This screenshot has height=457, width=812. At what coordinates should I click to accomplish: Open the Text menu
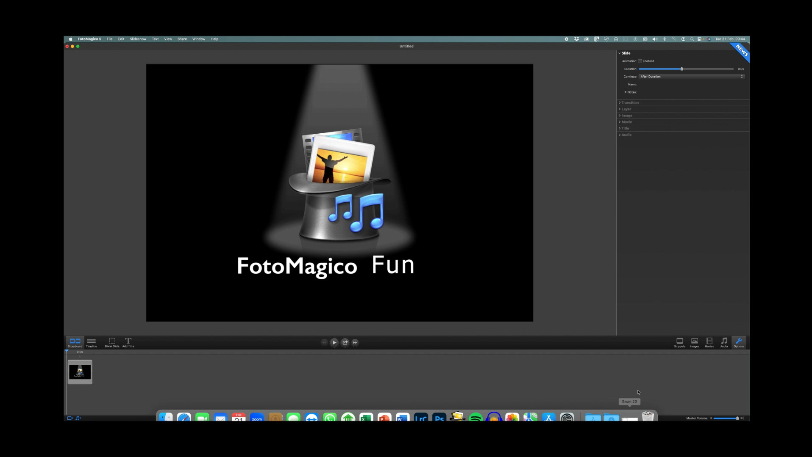(x=155, y=39)
